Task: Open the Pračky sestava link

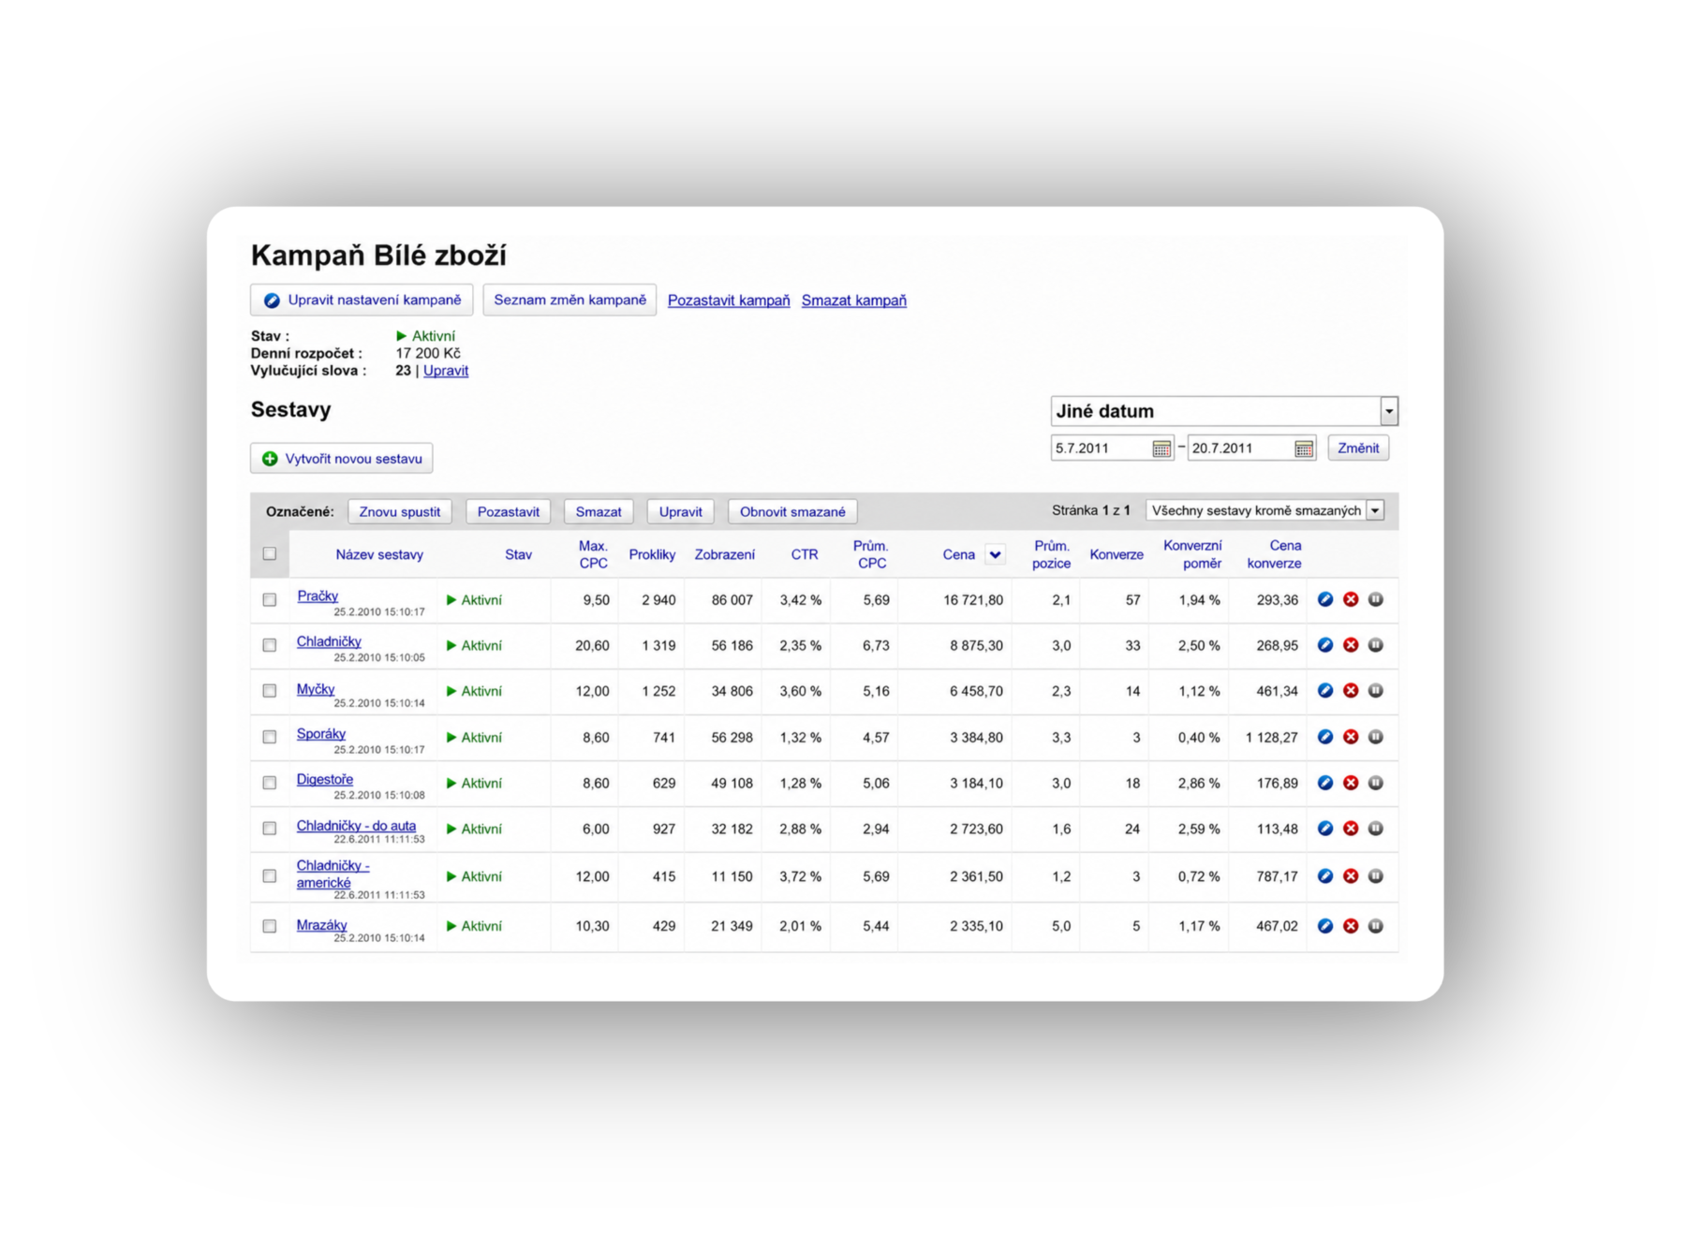Action: click(318, 595)
